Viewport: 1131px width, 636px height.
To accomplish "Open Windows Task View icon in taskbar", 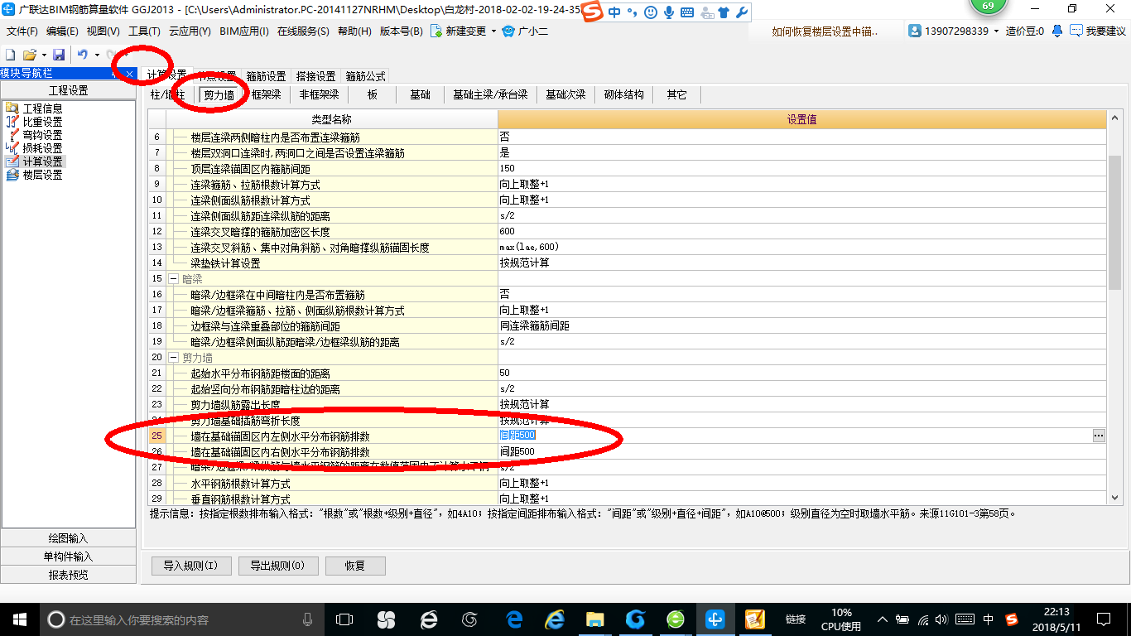I will (344, 619).
